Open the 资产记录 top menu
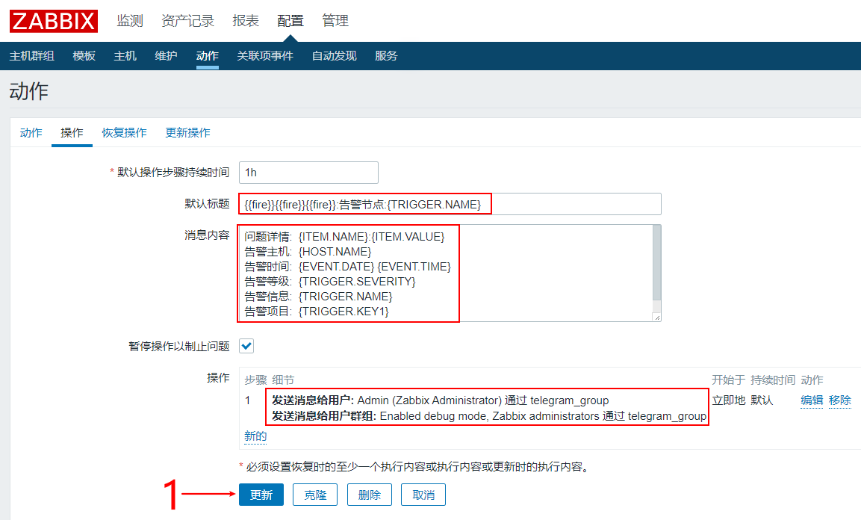Viewport: 861px width, 520px height. tap(187, 21)
